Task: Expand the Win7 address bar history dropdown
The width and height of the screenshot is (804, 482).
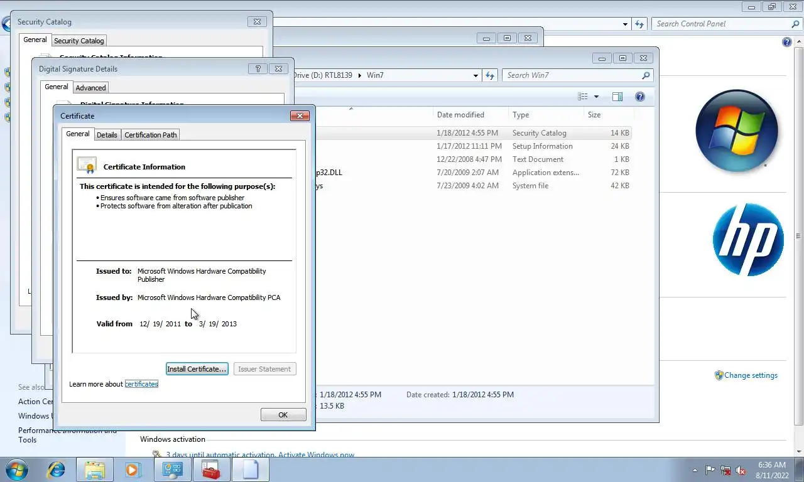Action: [x=475, y=75]
